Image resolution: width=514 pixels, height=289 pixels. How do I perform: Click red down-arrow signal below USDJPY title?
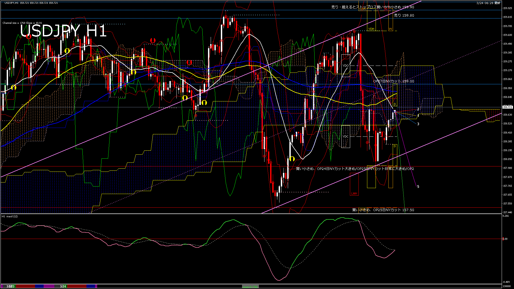pos(28,37)
